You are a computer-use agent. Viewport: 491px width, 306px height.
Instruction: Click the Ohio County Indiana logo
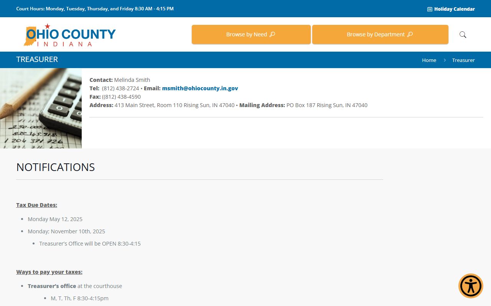click(x=69, y=35)
